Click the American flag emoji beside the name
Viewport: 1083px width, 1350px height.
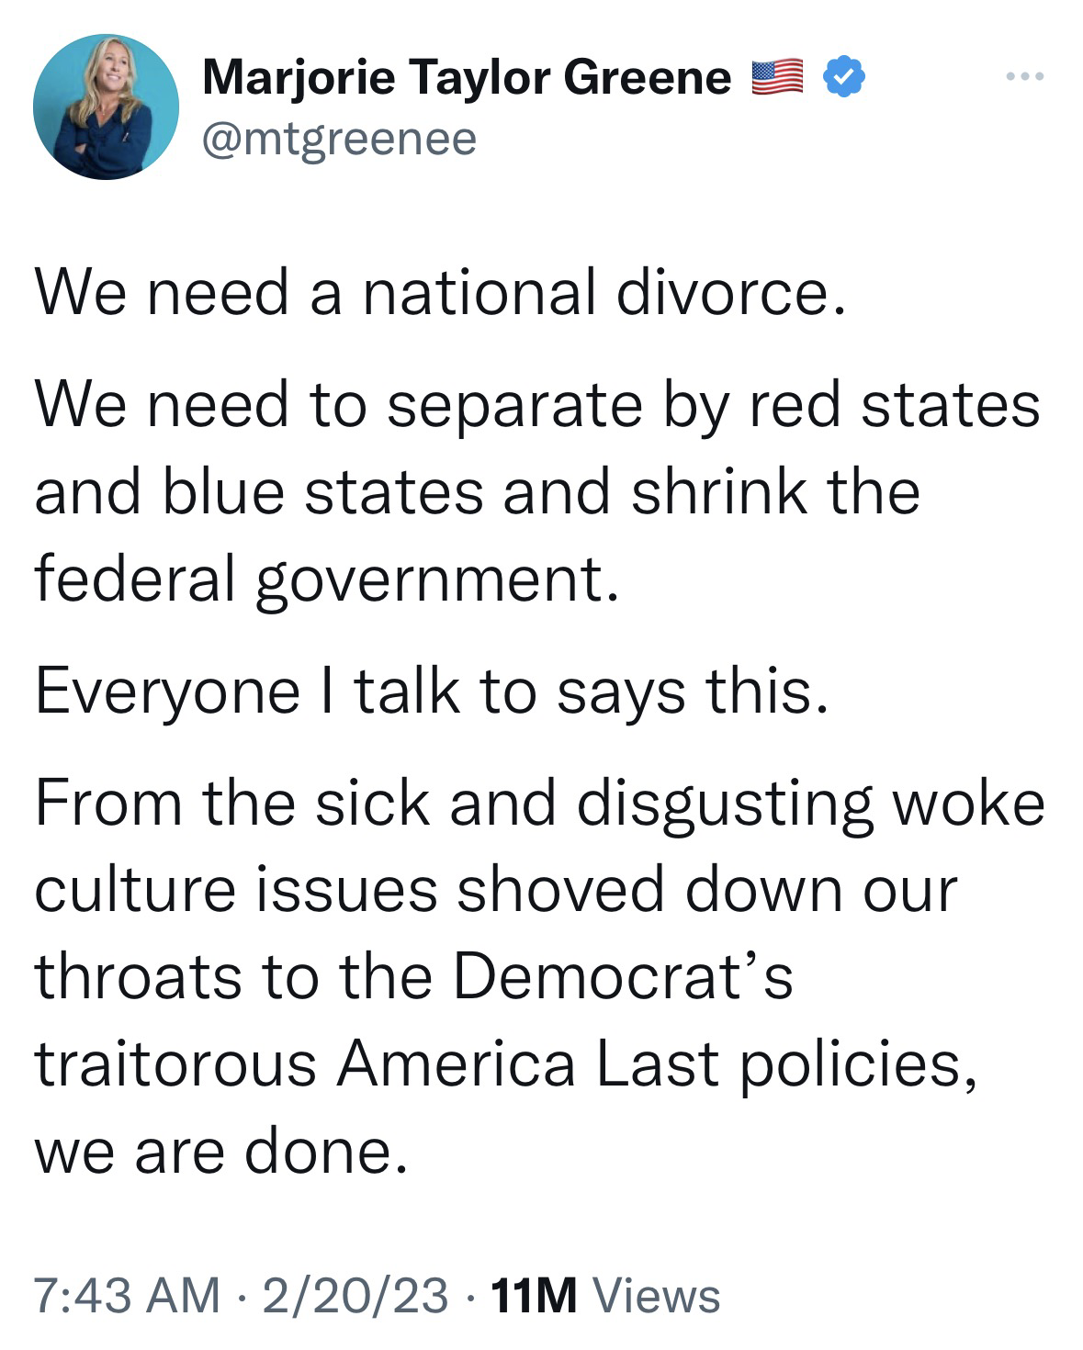[x=778, y=77]
